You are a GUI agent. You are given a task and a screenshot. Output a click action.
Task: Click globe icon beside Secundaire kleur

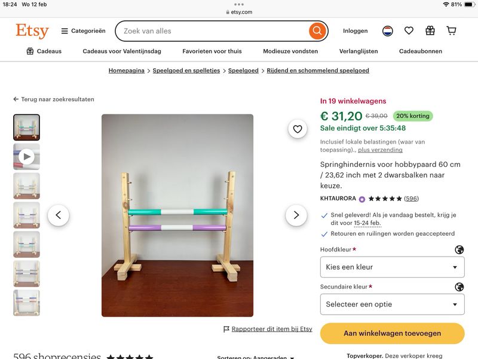click(x=459, y=287)
